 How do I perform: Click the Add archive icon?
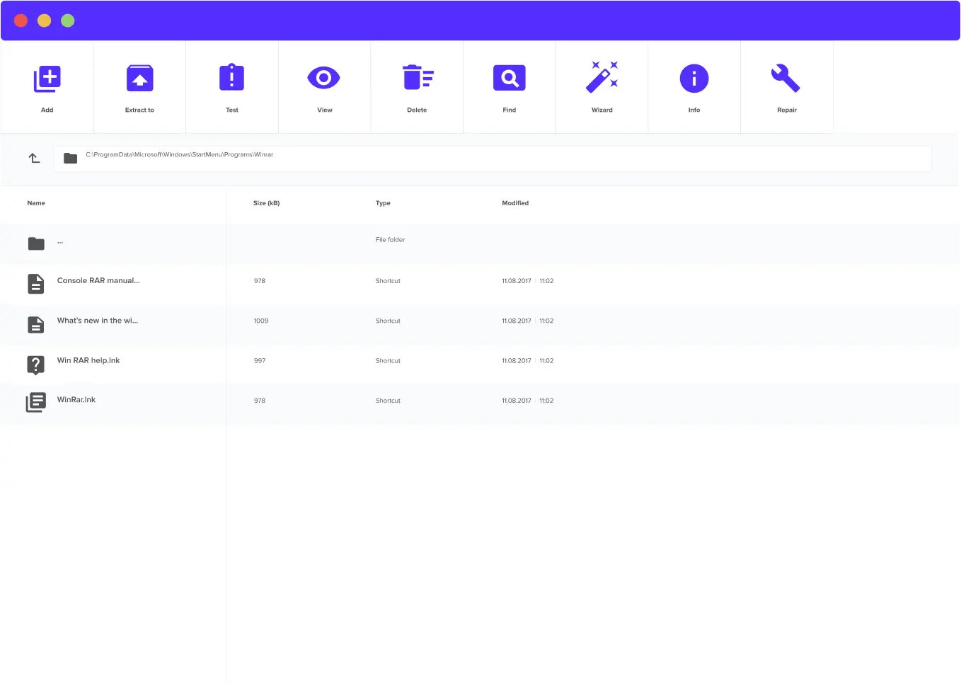click(47, 79)
